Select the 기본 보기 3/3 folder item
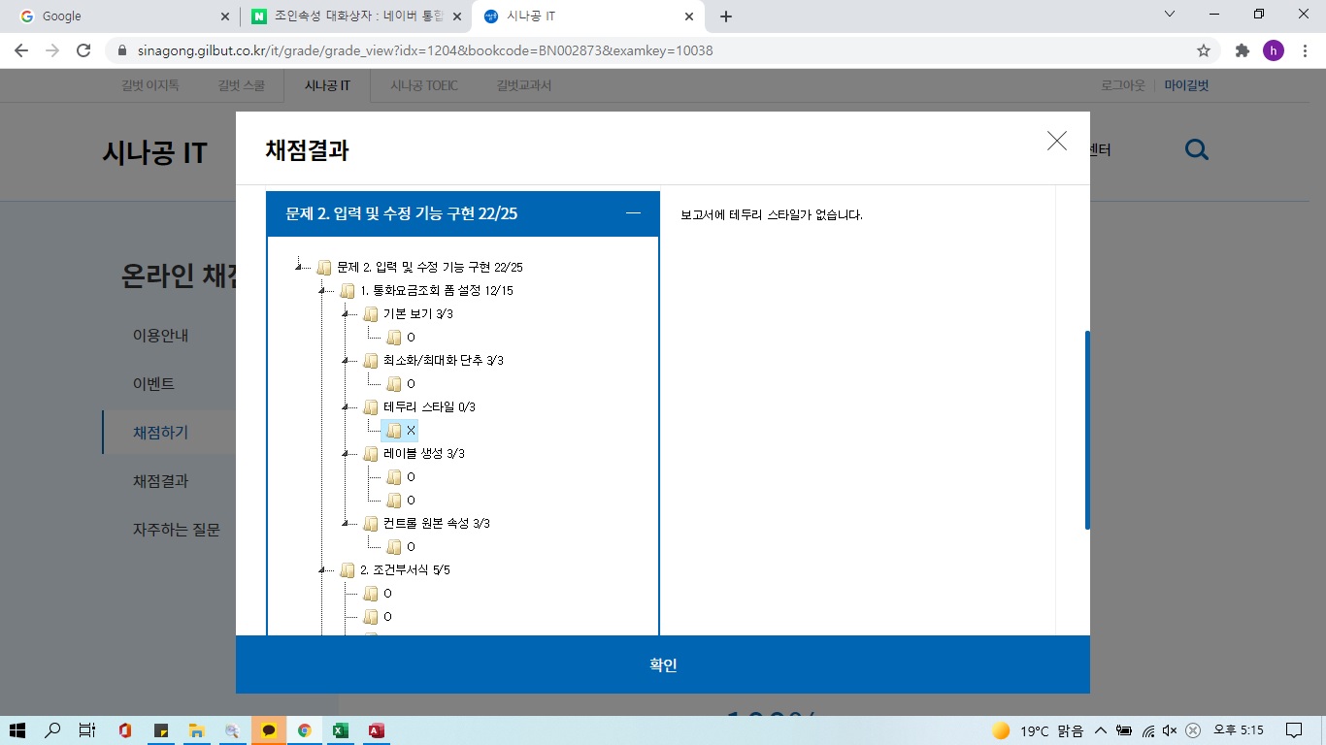 tap(417, 314)
